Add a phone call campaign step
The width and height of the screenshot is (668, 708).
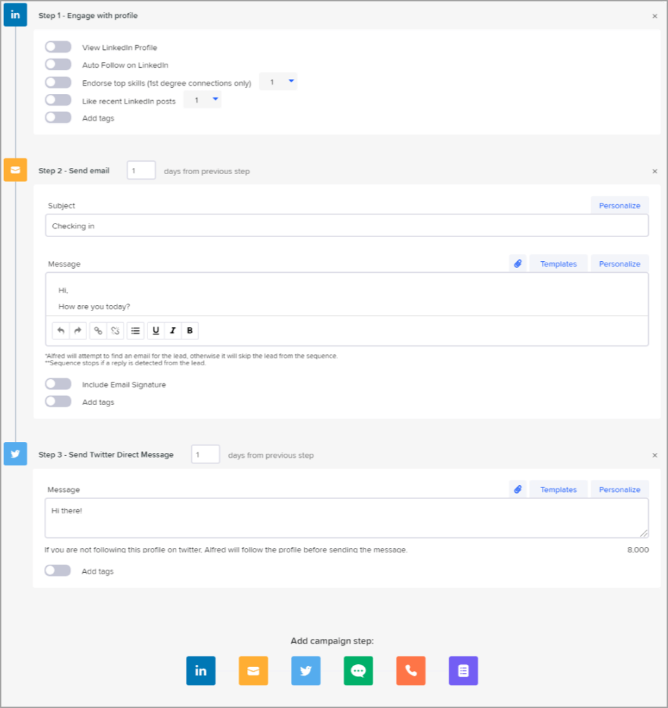tap(411, 671)
